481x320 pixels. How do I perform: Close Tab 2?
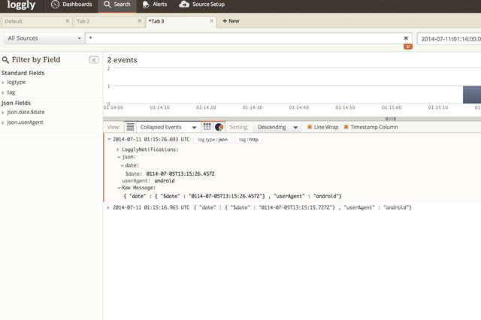click(140, 21)
